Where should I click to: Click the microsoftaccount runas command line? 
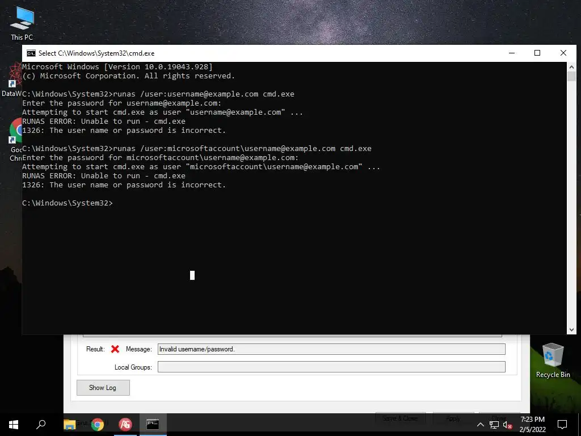click(x=197, y=149)
